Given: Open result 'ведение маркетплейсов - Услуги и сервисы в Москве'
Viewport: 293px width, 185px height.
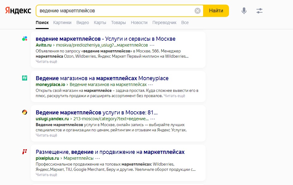Looking at the screenshot, I should pos(106,39).
